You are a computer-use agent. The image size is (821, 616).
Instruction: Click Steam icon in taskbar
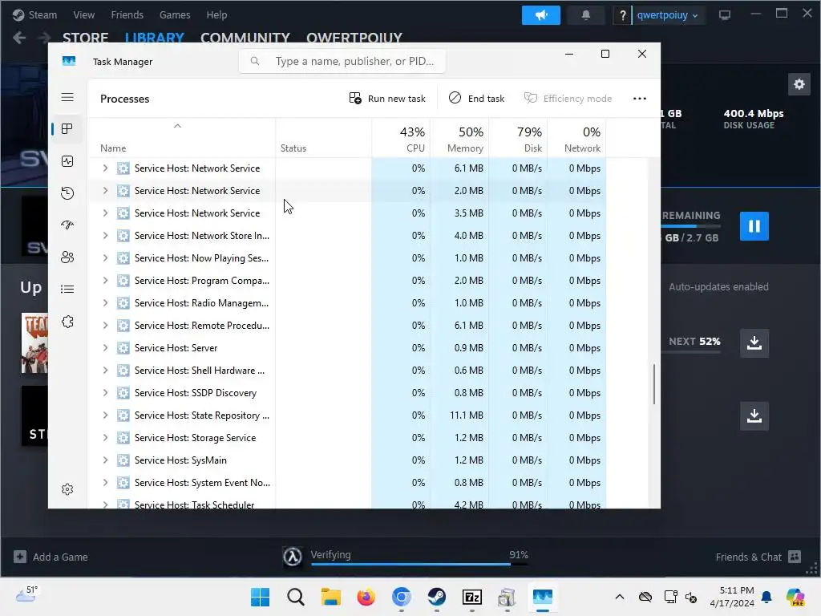coord(437,597)
